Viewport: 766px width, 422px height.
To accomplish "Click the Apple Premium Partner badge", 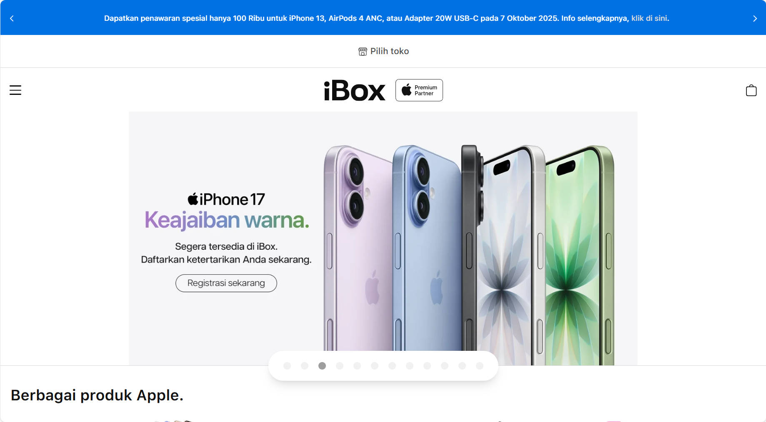I will [419, 90].
